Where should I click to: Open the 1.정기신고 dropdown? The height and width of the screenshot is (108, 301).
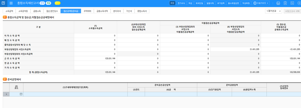273,11
